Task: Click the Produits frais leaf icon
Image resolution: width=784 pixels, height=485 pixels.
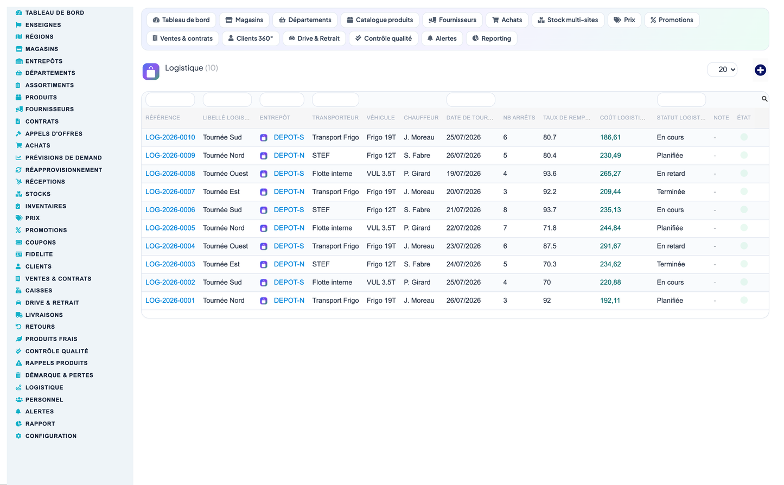Action: pos(19,339)
